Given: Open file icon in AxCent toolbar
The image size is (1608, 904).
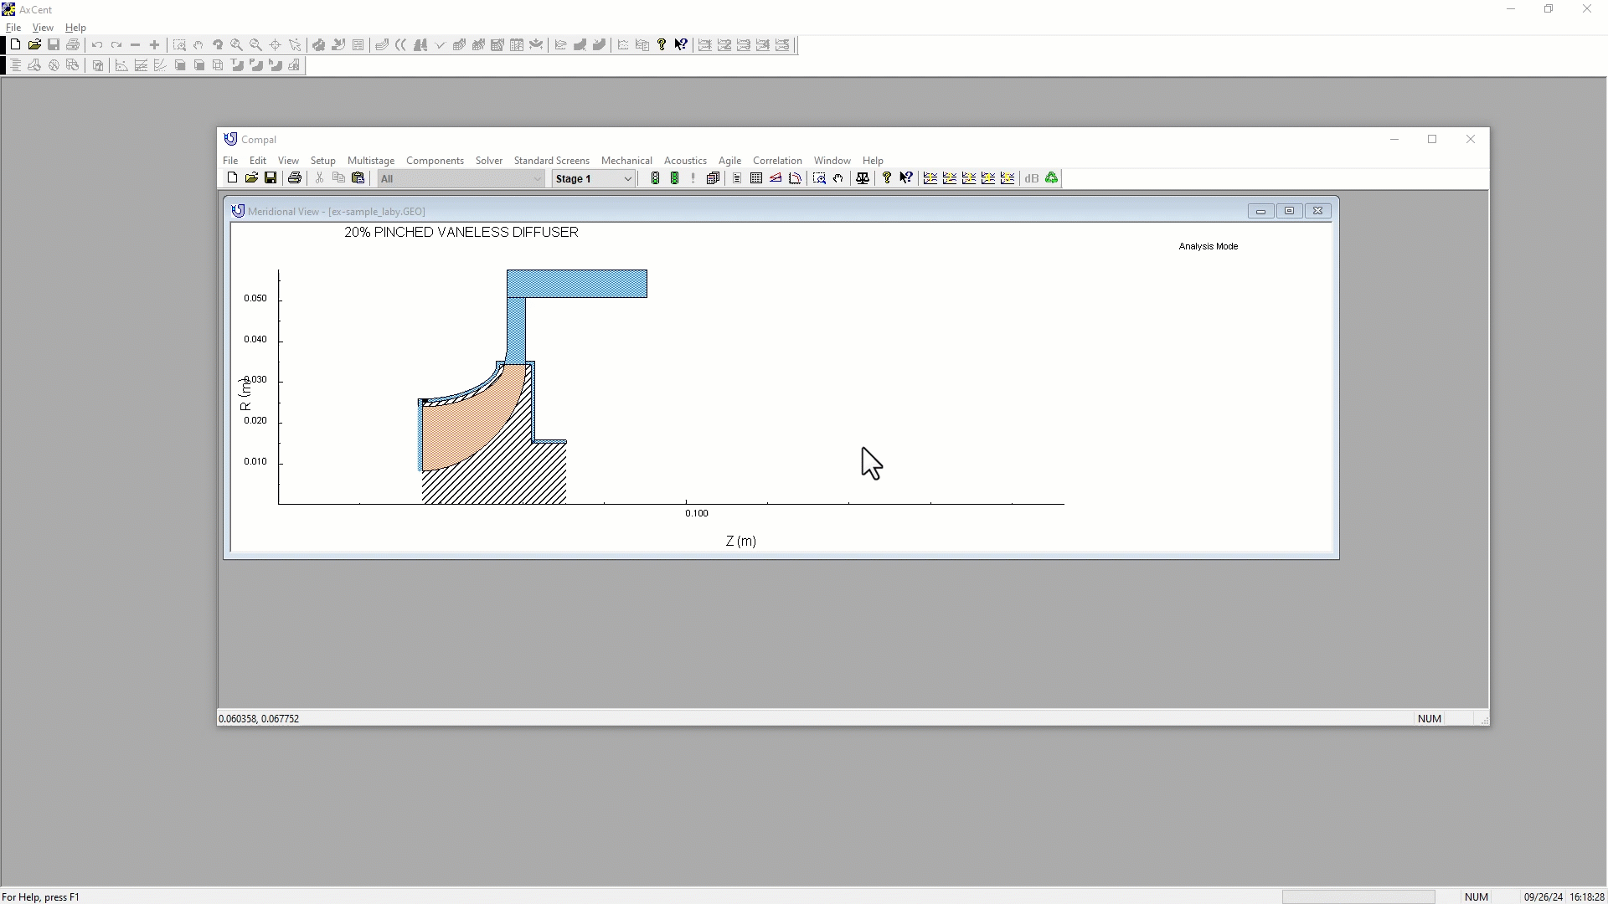Looking at the screenshot, I should tap(34, 45).
